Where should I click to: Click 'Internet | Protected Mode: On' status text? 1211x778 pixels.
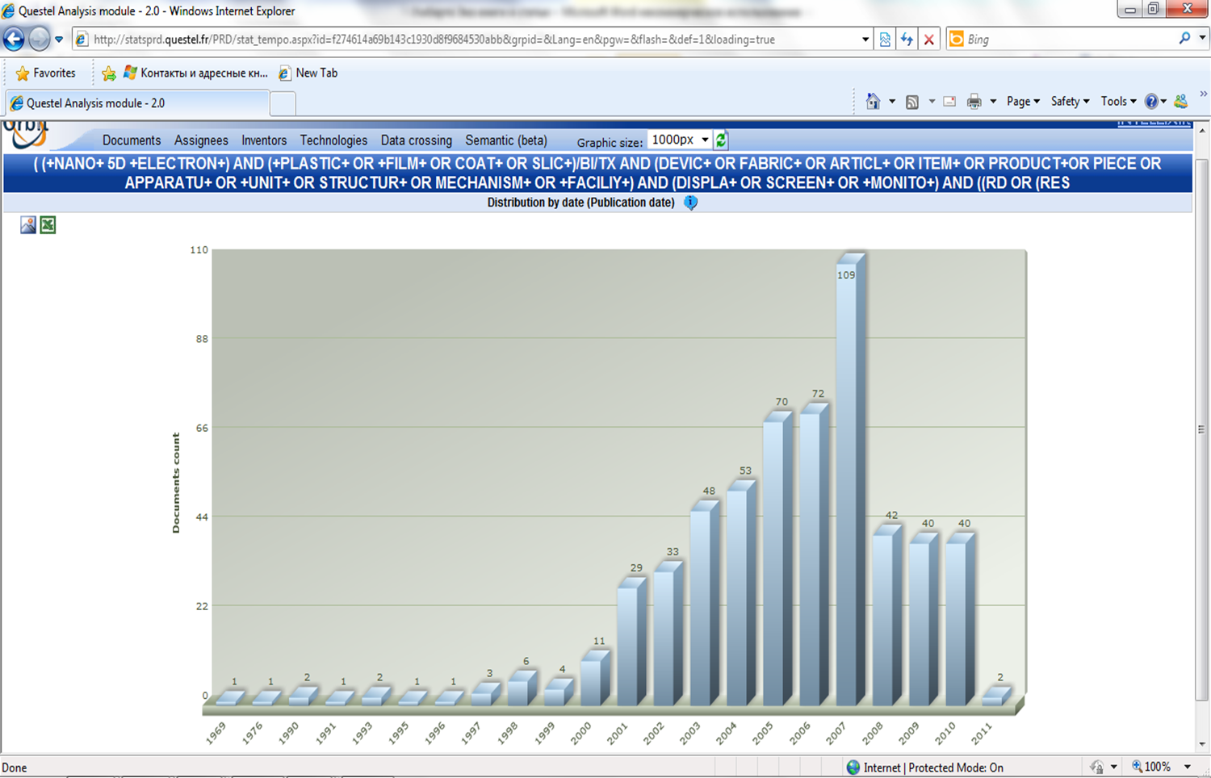pyautogui.click(x=933, y=768)
